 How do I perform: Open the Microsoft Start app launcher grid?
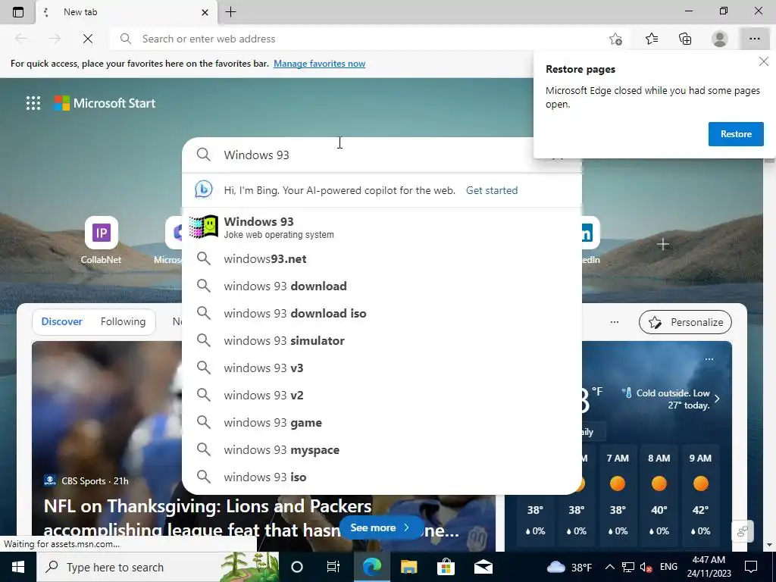point(33,103)
